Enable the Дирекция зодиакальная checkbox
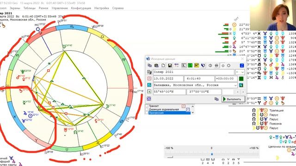This screenshot has height=166, width=296. [147, 110]
